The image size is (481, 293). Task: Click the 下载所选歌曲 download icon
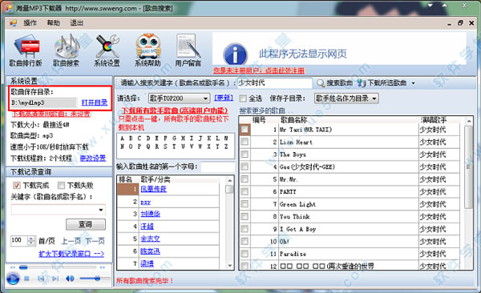[x=362, y=83]
